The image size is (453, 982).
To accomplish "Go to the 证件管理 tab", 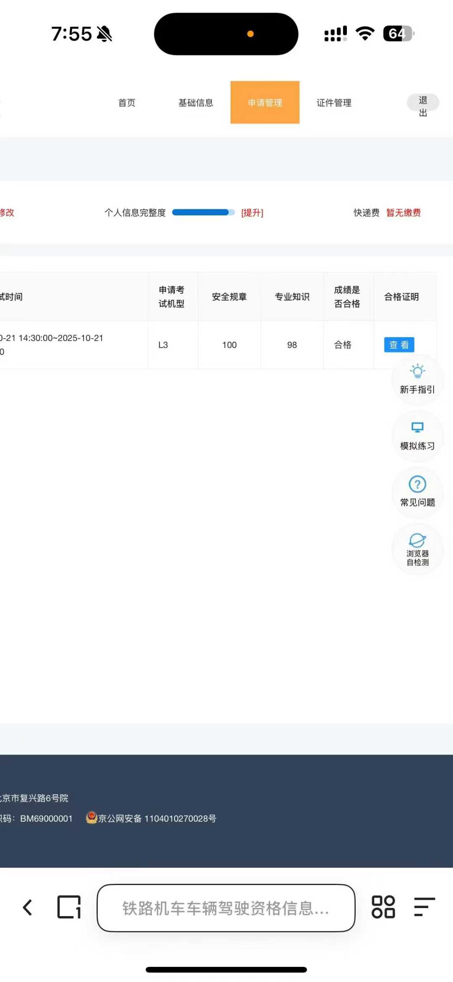I will (x=334, y=103).
